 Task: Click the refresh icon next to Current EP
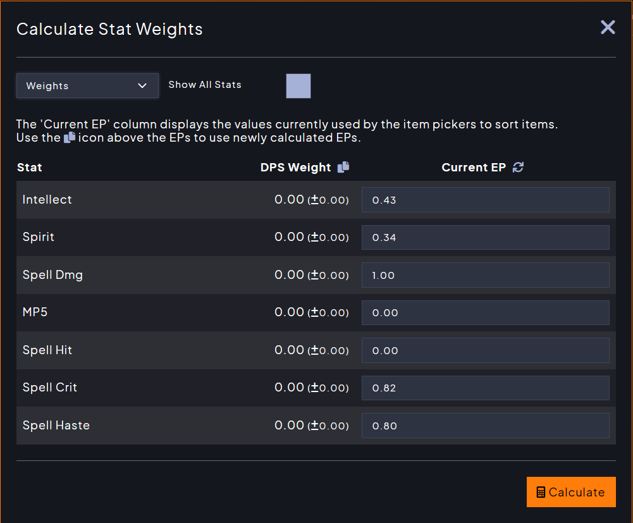518,167
